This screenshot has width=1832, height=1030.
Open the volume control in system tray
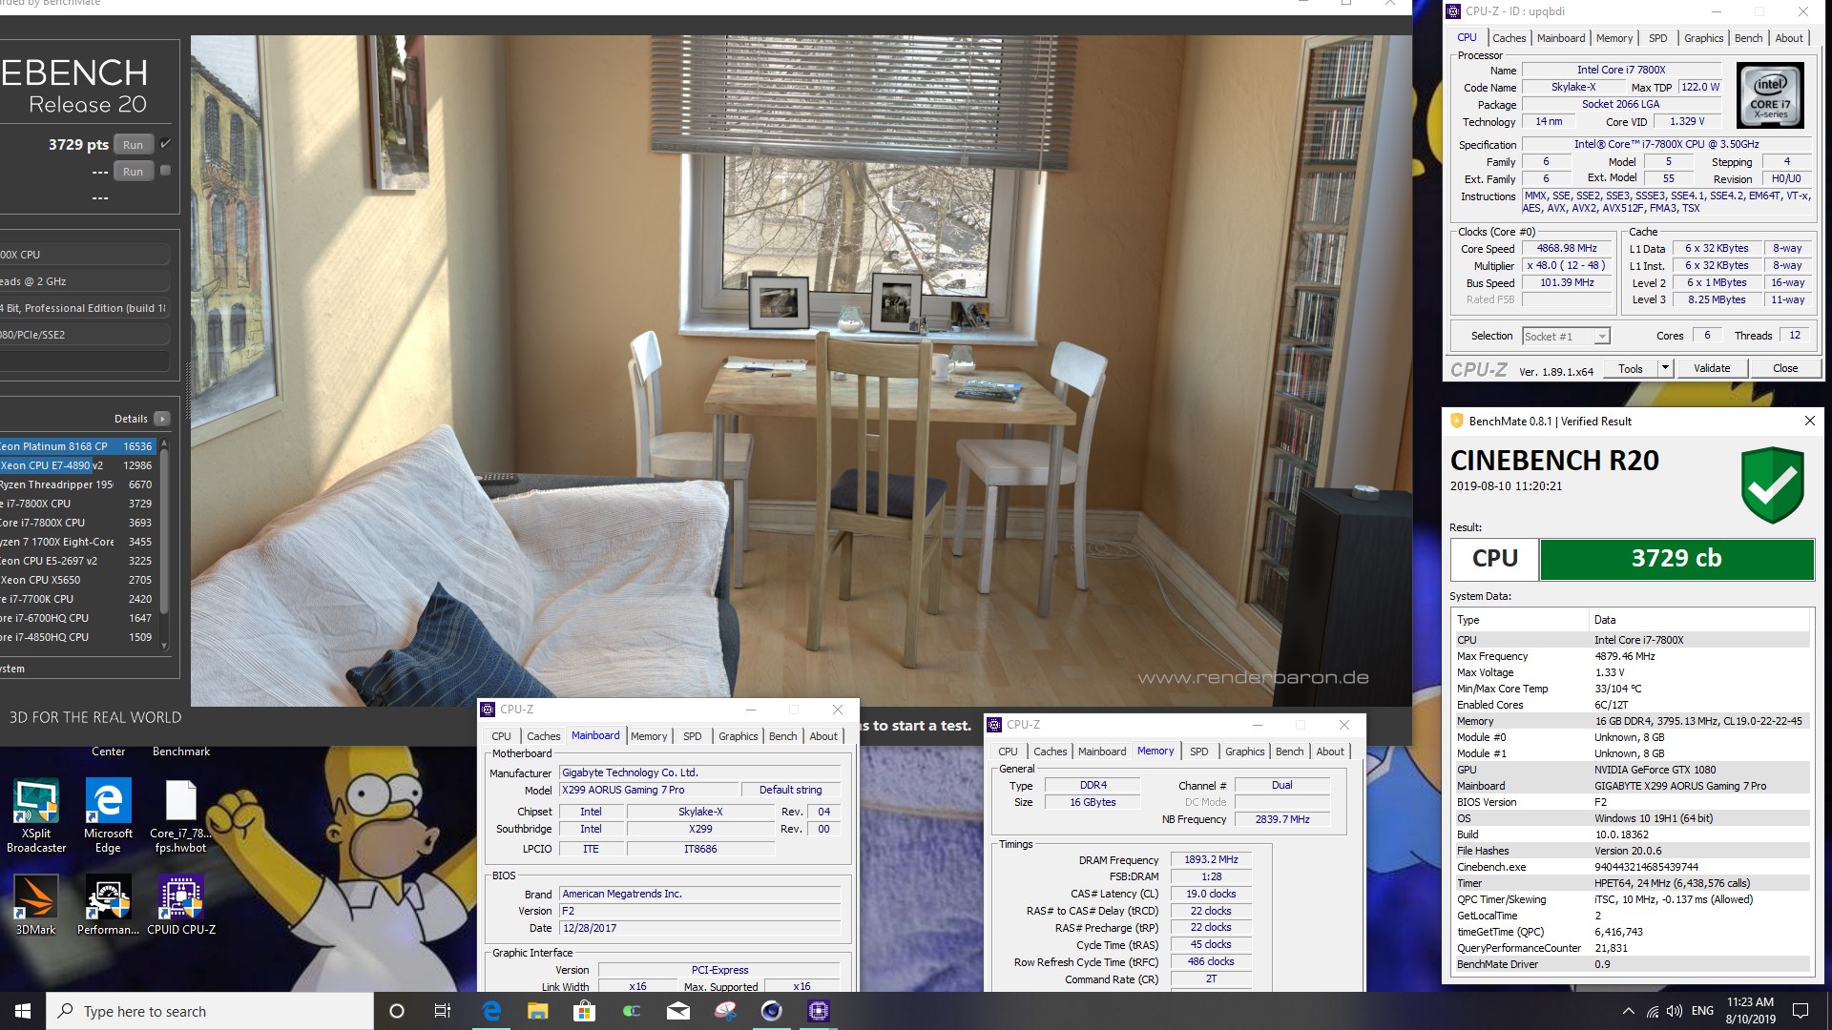tap(1675, 1011)
